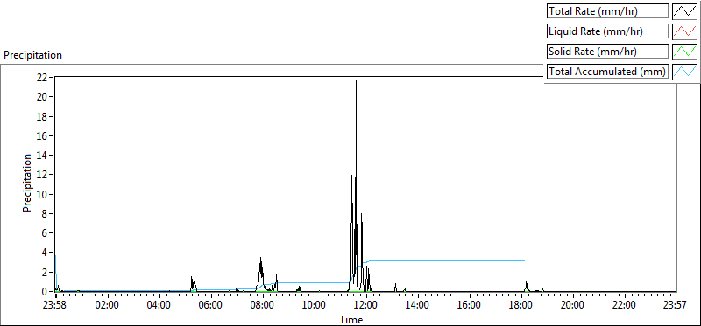The width and height of the screenshot is (701, 326).
Task: Click the 18:00 time axis label
Action: pyautogui.click(x=521, y=306)
